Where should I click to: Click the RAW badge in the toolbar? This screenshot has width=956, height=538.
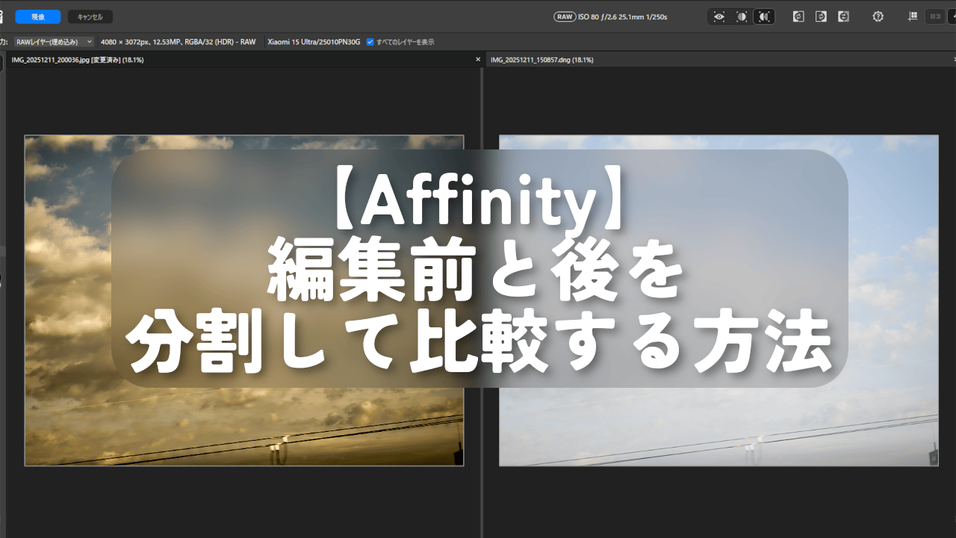coord(565,16)
